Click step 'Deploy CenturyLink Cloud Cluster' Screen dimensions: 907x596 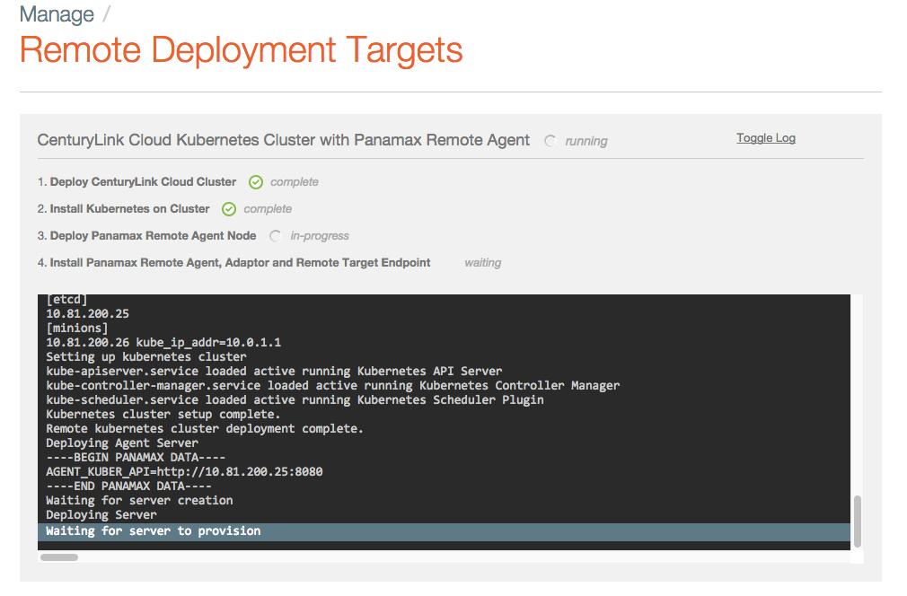tap(143, 182)
